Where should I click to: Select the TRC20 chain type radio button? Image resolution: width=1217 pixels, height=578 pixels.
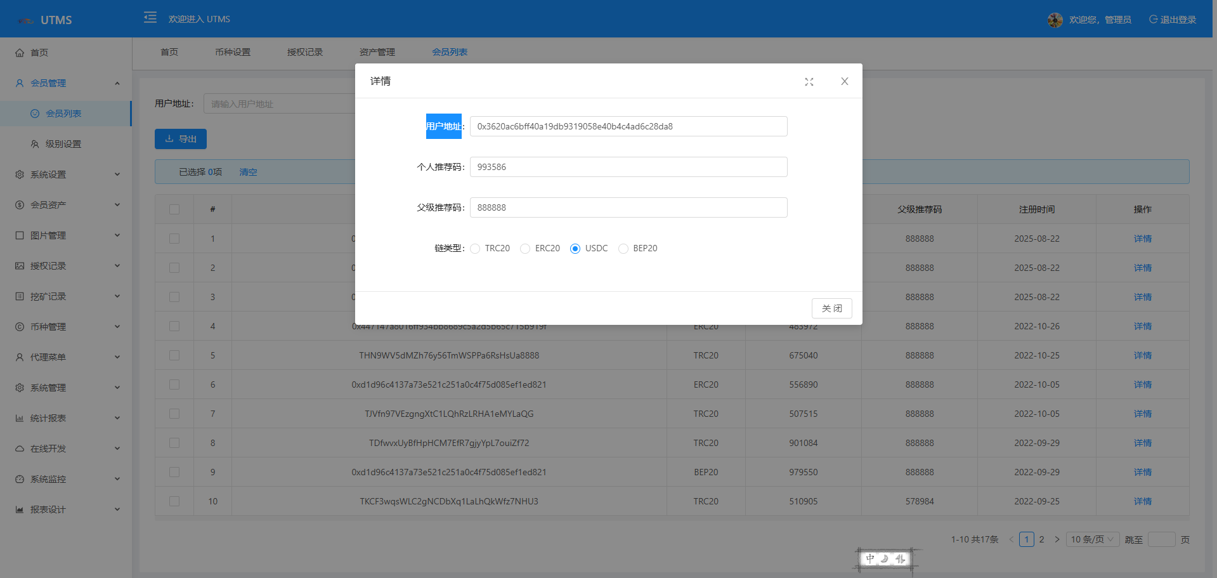[x=476, y=249]
